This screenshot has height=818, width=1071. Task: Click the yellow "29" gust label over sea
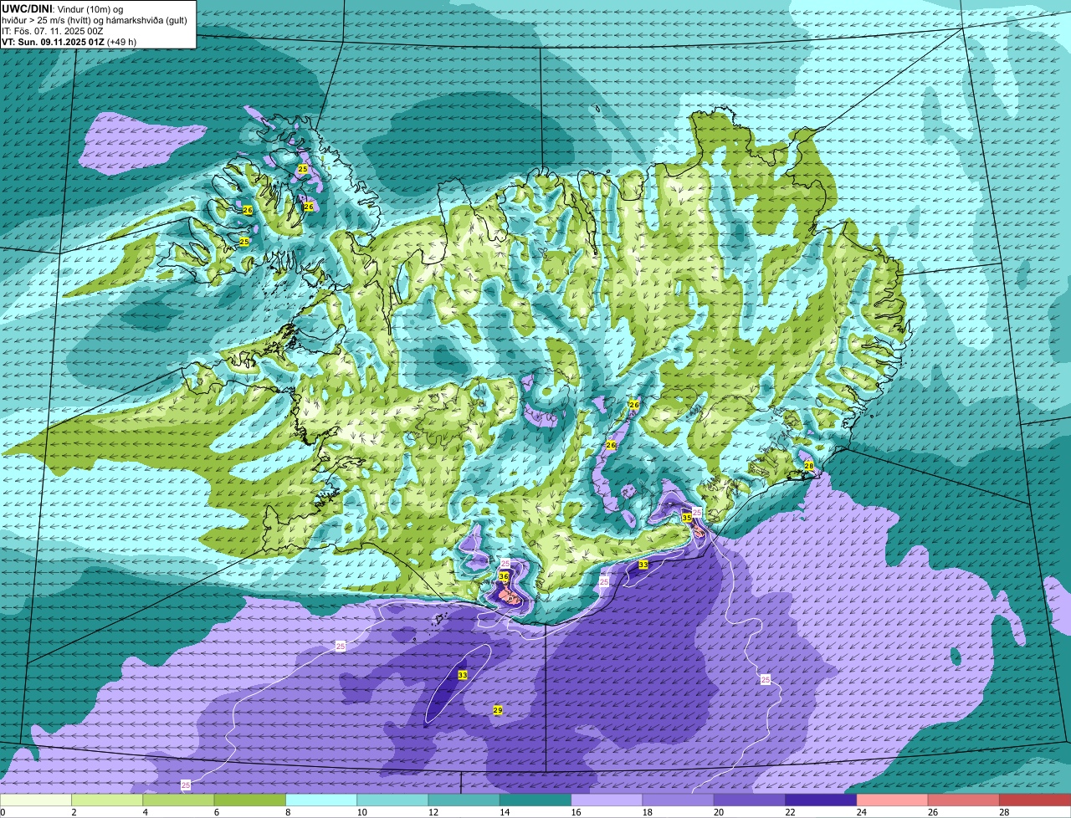point(498,710)
